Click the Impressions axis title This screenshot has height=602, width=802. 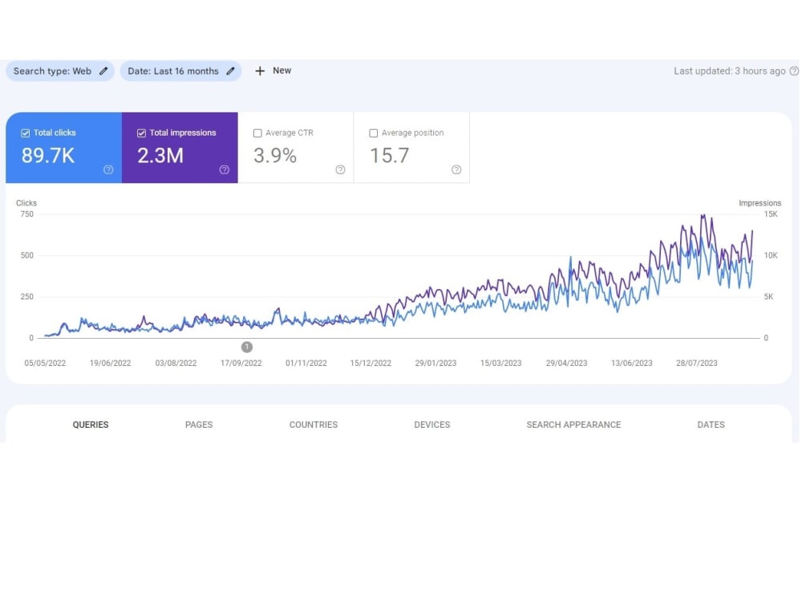pos(759,203)
